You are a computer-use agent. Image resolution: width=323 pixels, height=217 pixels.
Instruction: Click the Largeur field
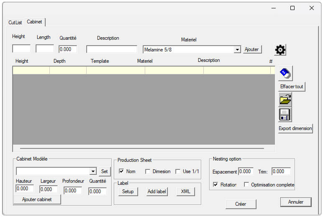click(49, 189)
